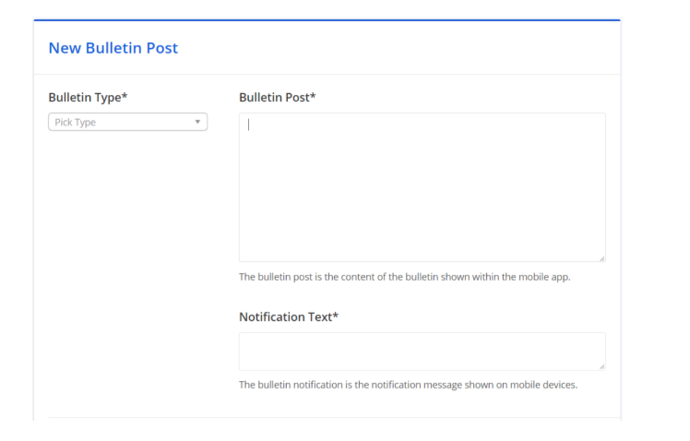The width and height of the screenshot is (690, 441).
Task: Click inside the Bulletin Post text area
Action: tap(422, 187)
